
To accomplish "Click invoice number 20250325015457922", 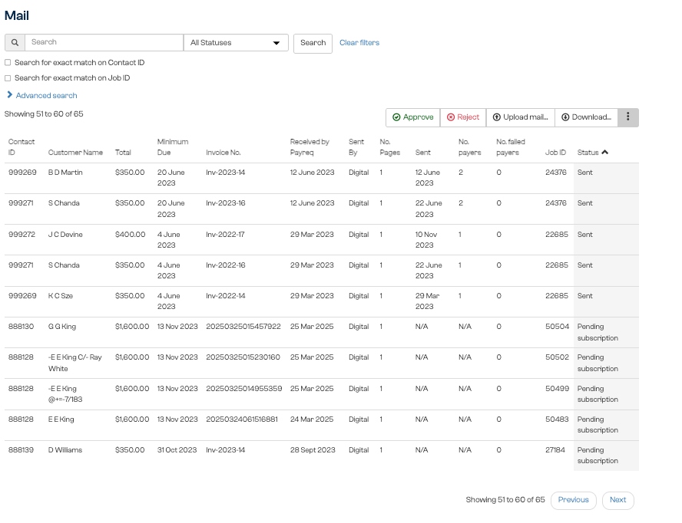I will pyautogui.click(x=243, y=327).
